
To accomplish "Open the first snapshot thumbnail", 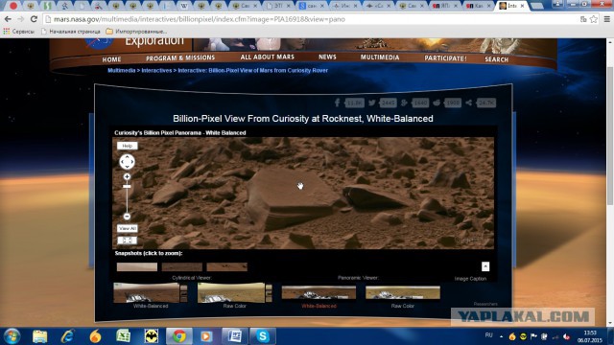I will click(137, 266).
